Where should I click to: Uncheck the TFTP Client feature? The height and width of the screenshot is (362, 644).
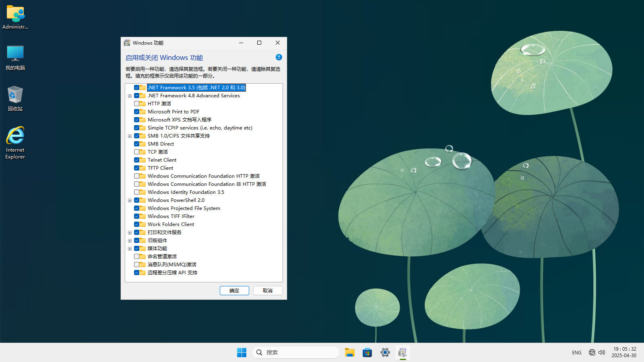[x=136, y=168]
